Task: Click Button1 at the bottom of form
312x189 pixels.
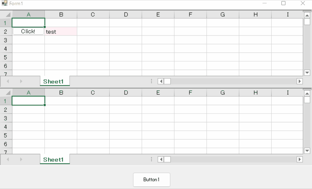Action: (x=151, y=180)
